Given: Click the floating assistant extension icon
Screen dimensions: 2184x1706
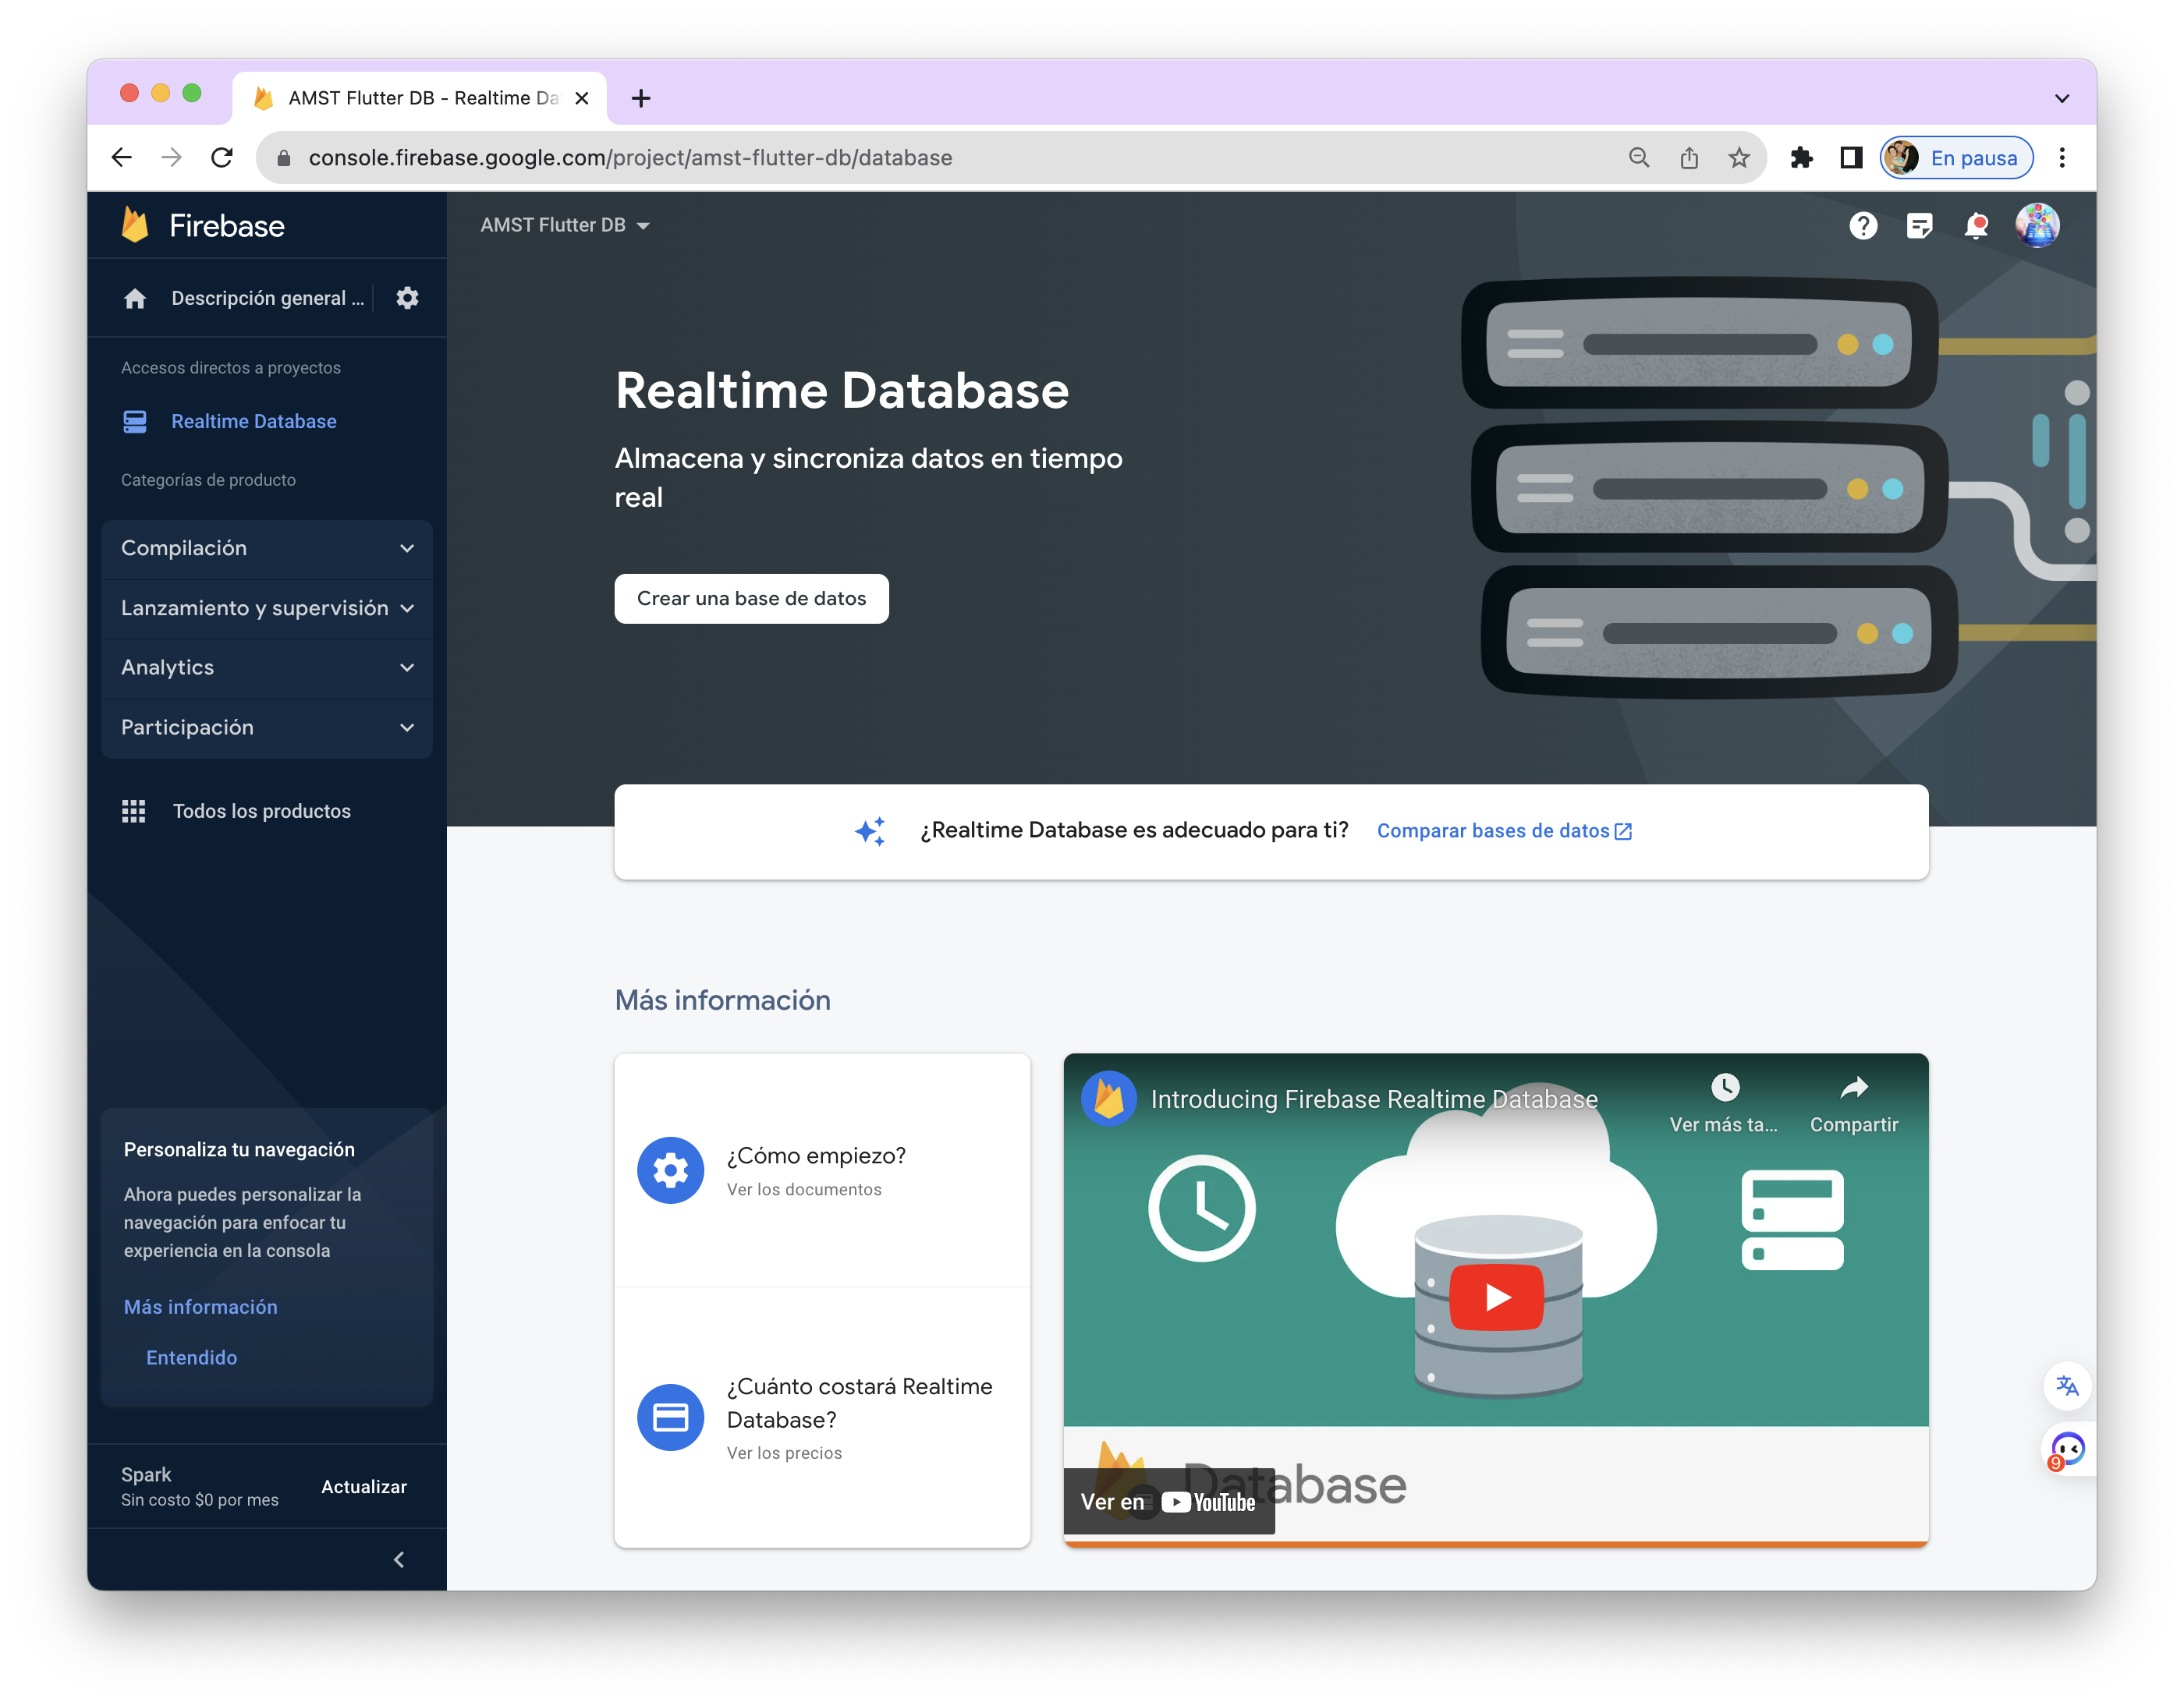Looking at the screenshot, I should tap(2067, 1449).
